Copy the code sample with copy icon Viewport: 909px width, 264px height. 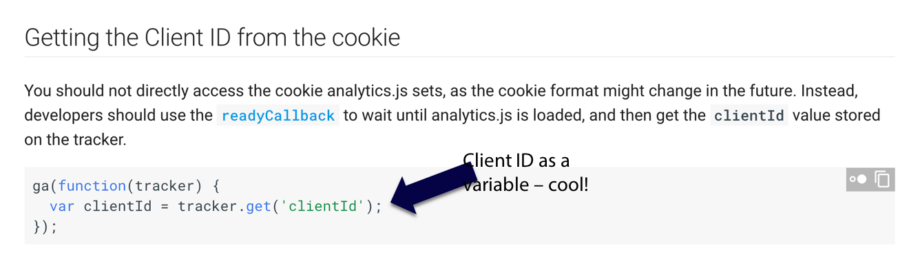pyautogui.click(x=882, y=179)
